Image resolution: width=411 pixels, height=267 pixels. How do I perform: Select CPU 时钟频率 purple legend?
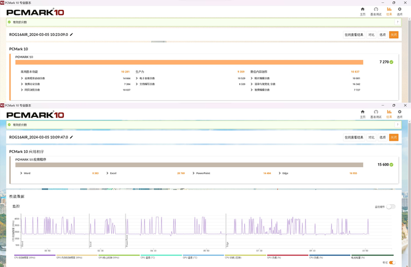pyautogui.click(x=35, y=257)
